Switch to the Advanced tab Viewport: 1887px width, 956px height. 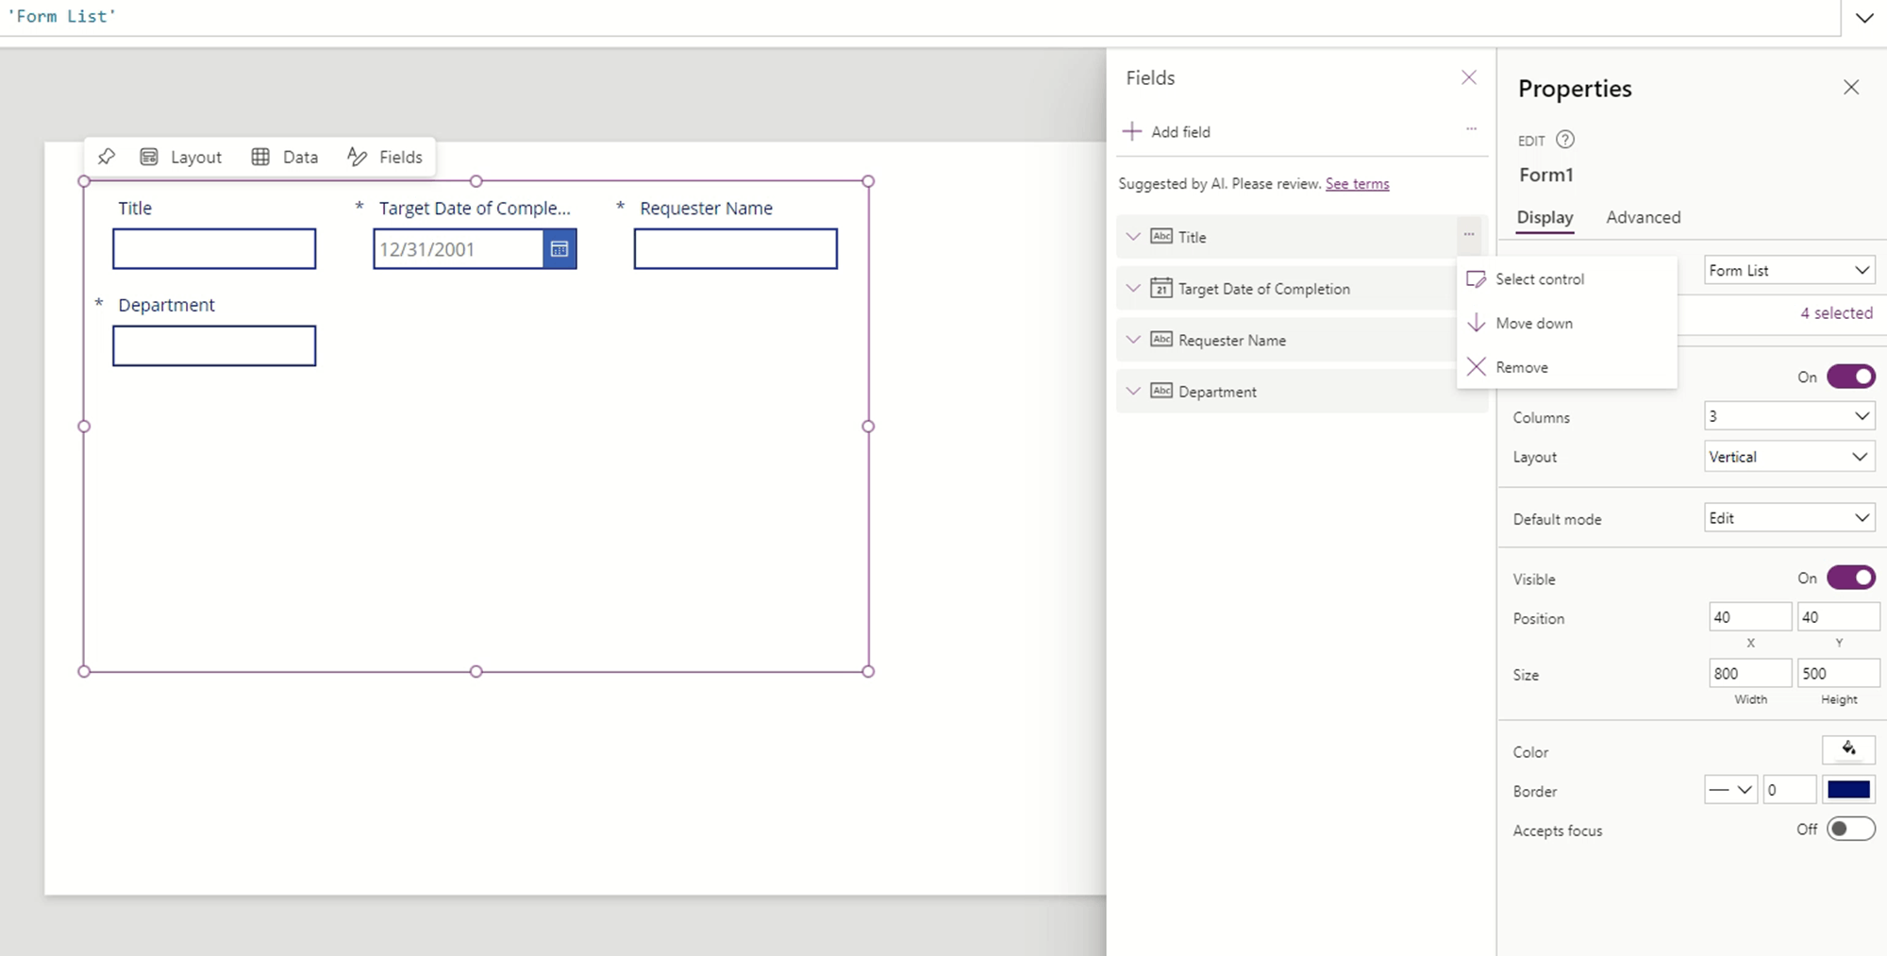point(1643,217)
